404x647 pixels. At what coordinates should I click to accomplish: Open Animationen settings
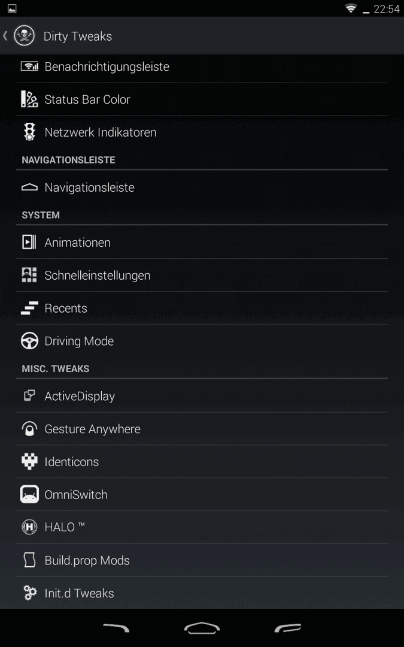pyautogui.click(x=202, y=242)
